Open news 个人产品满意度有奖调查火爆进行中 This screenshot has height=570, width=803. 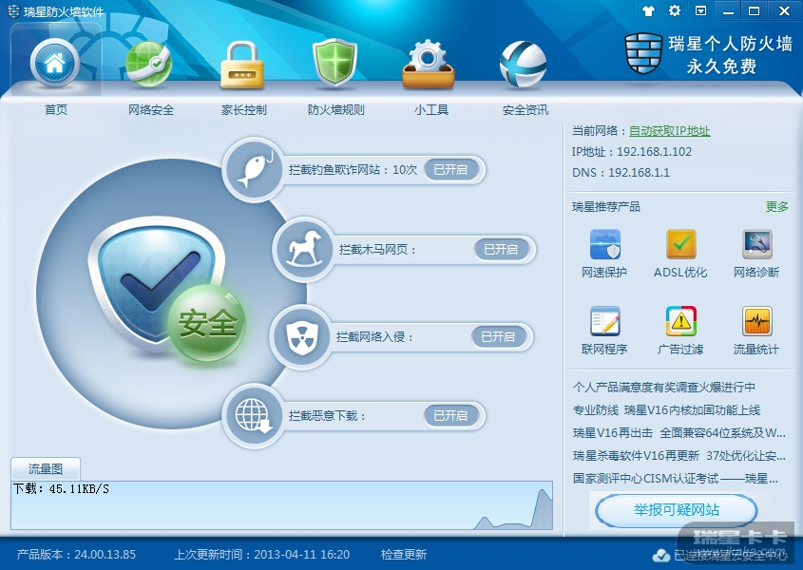663,388
